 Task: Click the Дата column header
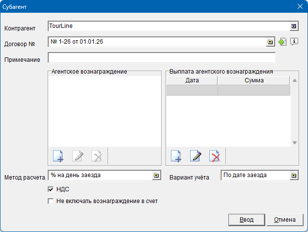192,80
